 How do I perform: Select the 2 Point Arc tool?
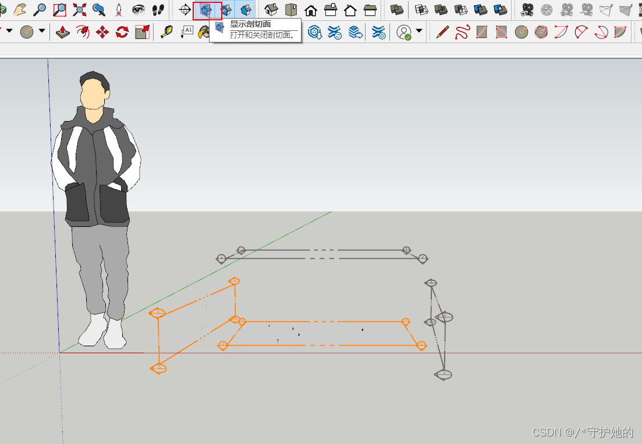[581, 32]
